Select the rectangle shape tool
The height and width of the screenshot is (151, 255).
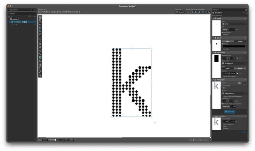click(40, 28)
